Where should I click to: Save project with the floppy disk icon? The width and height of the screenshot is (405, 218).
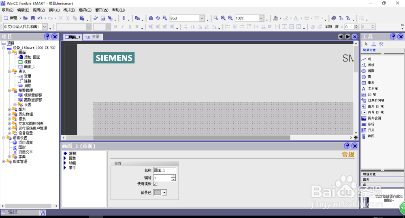point(32,18)
